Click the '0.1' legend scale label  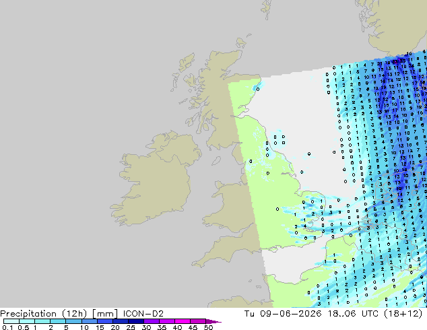point(7,327)
